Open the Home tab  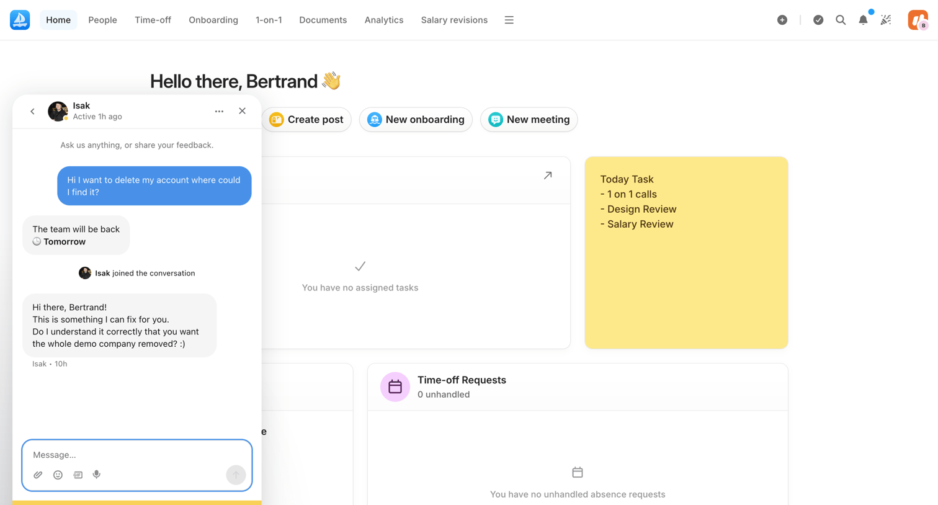(x=58, y=20)
